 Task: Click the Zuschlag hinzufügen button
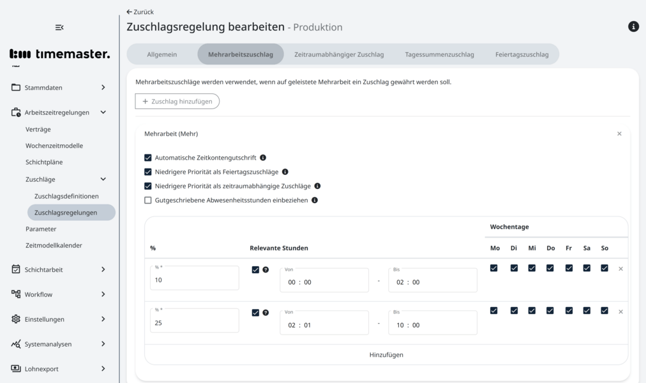click(x=177, y=101)
